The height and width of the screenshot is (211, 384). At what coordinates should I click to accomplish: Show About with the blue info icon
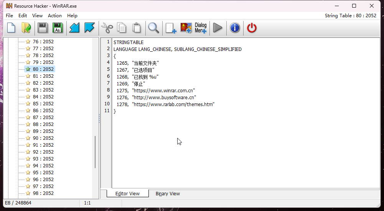[x=235, y=28]
